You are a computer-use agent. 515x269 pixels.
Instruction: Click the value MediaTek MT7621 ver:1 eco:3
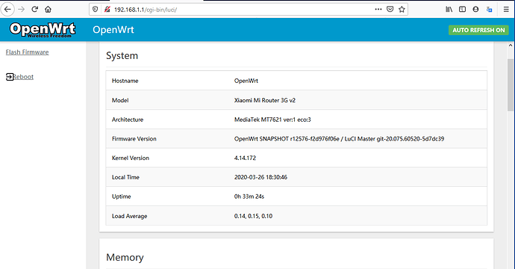tap(272, 120)
